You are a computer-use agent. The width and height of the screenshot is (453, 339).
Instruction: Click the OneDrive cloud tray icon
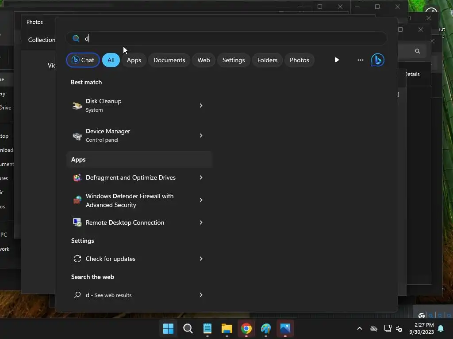point(374,328)
